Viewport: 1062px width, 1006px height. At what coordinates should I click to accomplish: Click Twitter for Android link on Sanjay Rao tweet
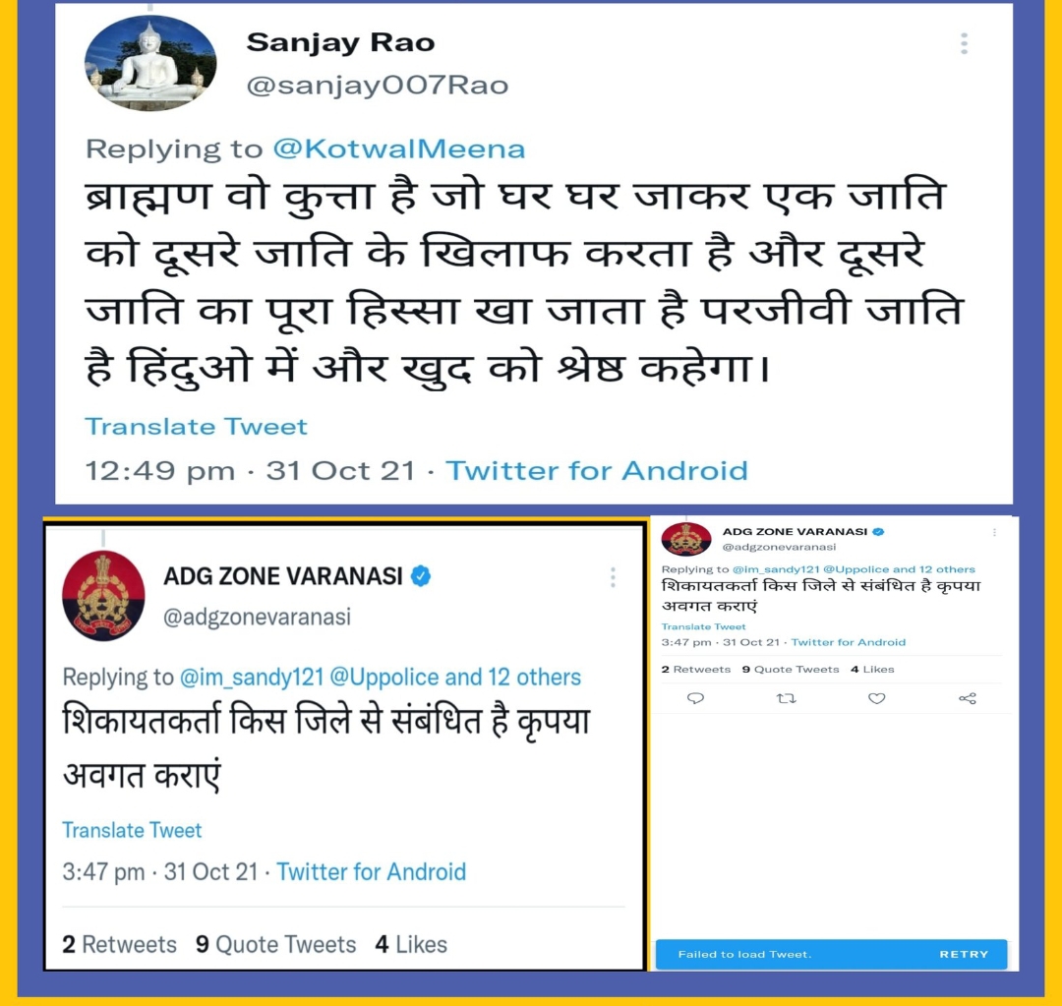point(597,470)
